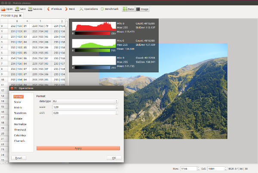Click the shift value spinner arrows
The image size is (258, 173).
(117, 113)
